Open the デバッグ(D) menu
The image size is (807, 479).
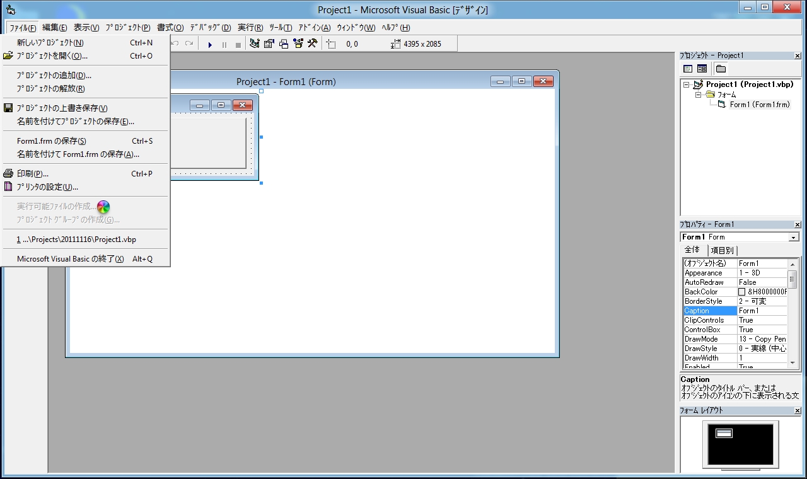pos(211,27)
